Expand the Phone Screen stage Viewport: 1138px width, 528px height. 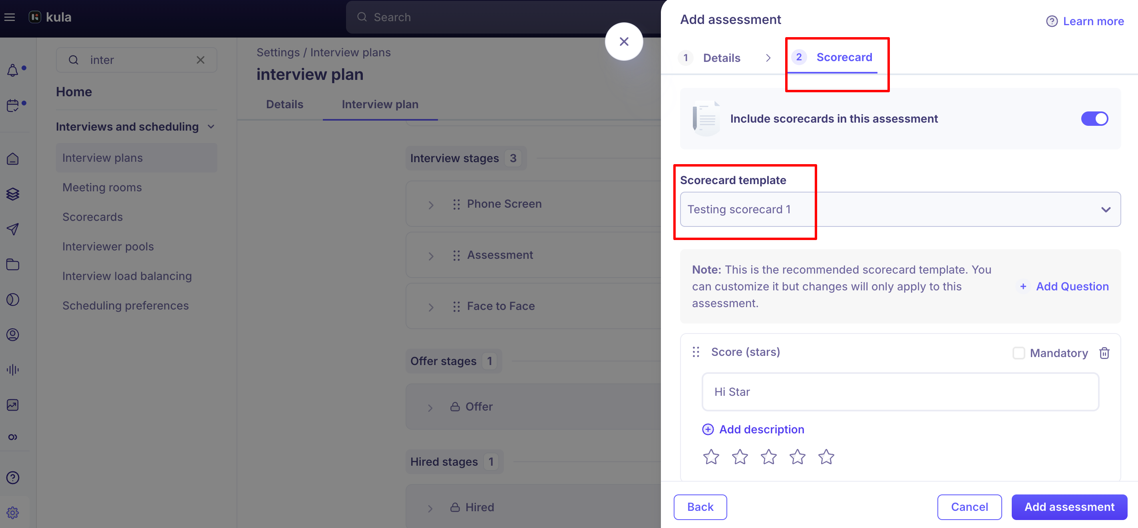(x=431, y=205)
